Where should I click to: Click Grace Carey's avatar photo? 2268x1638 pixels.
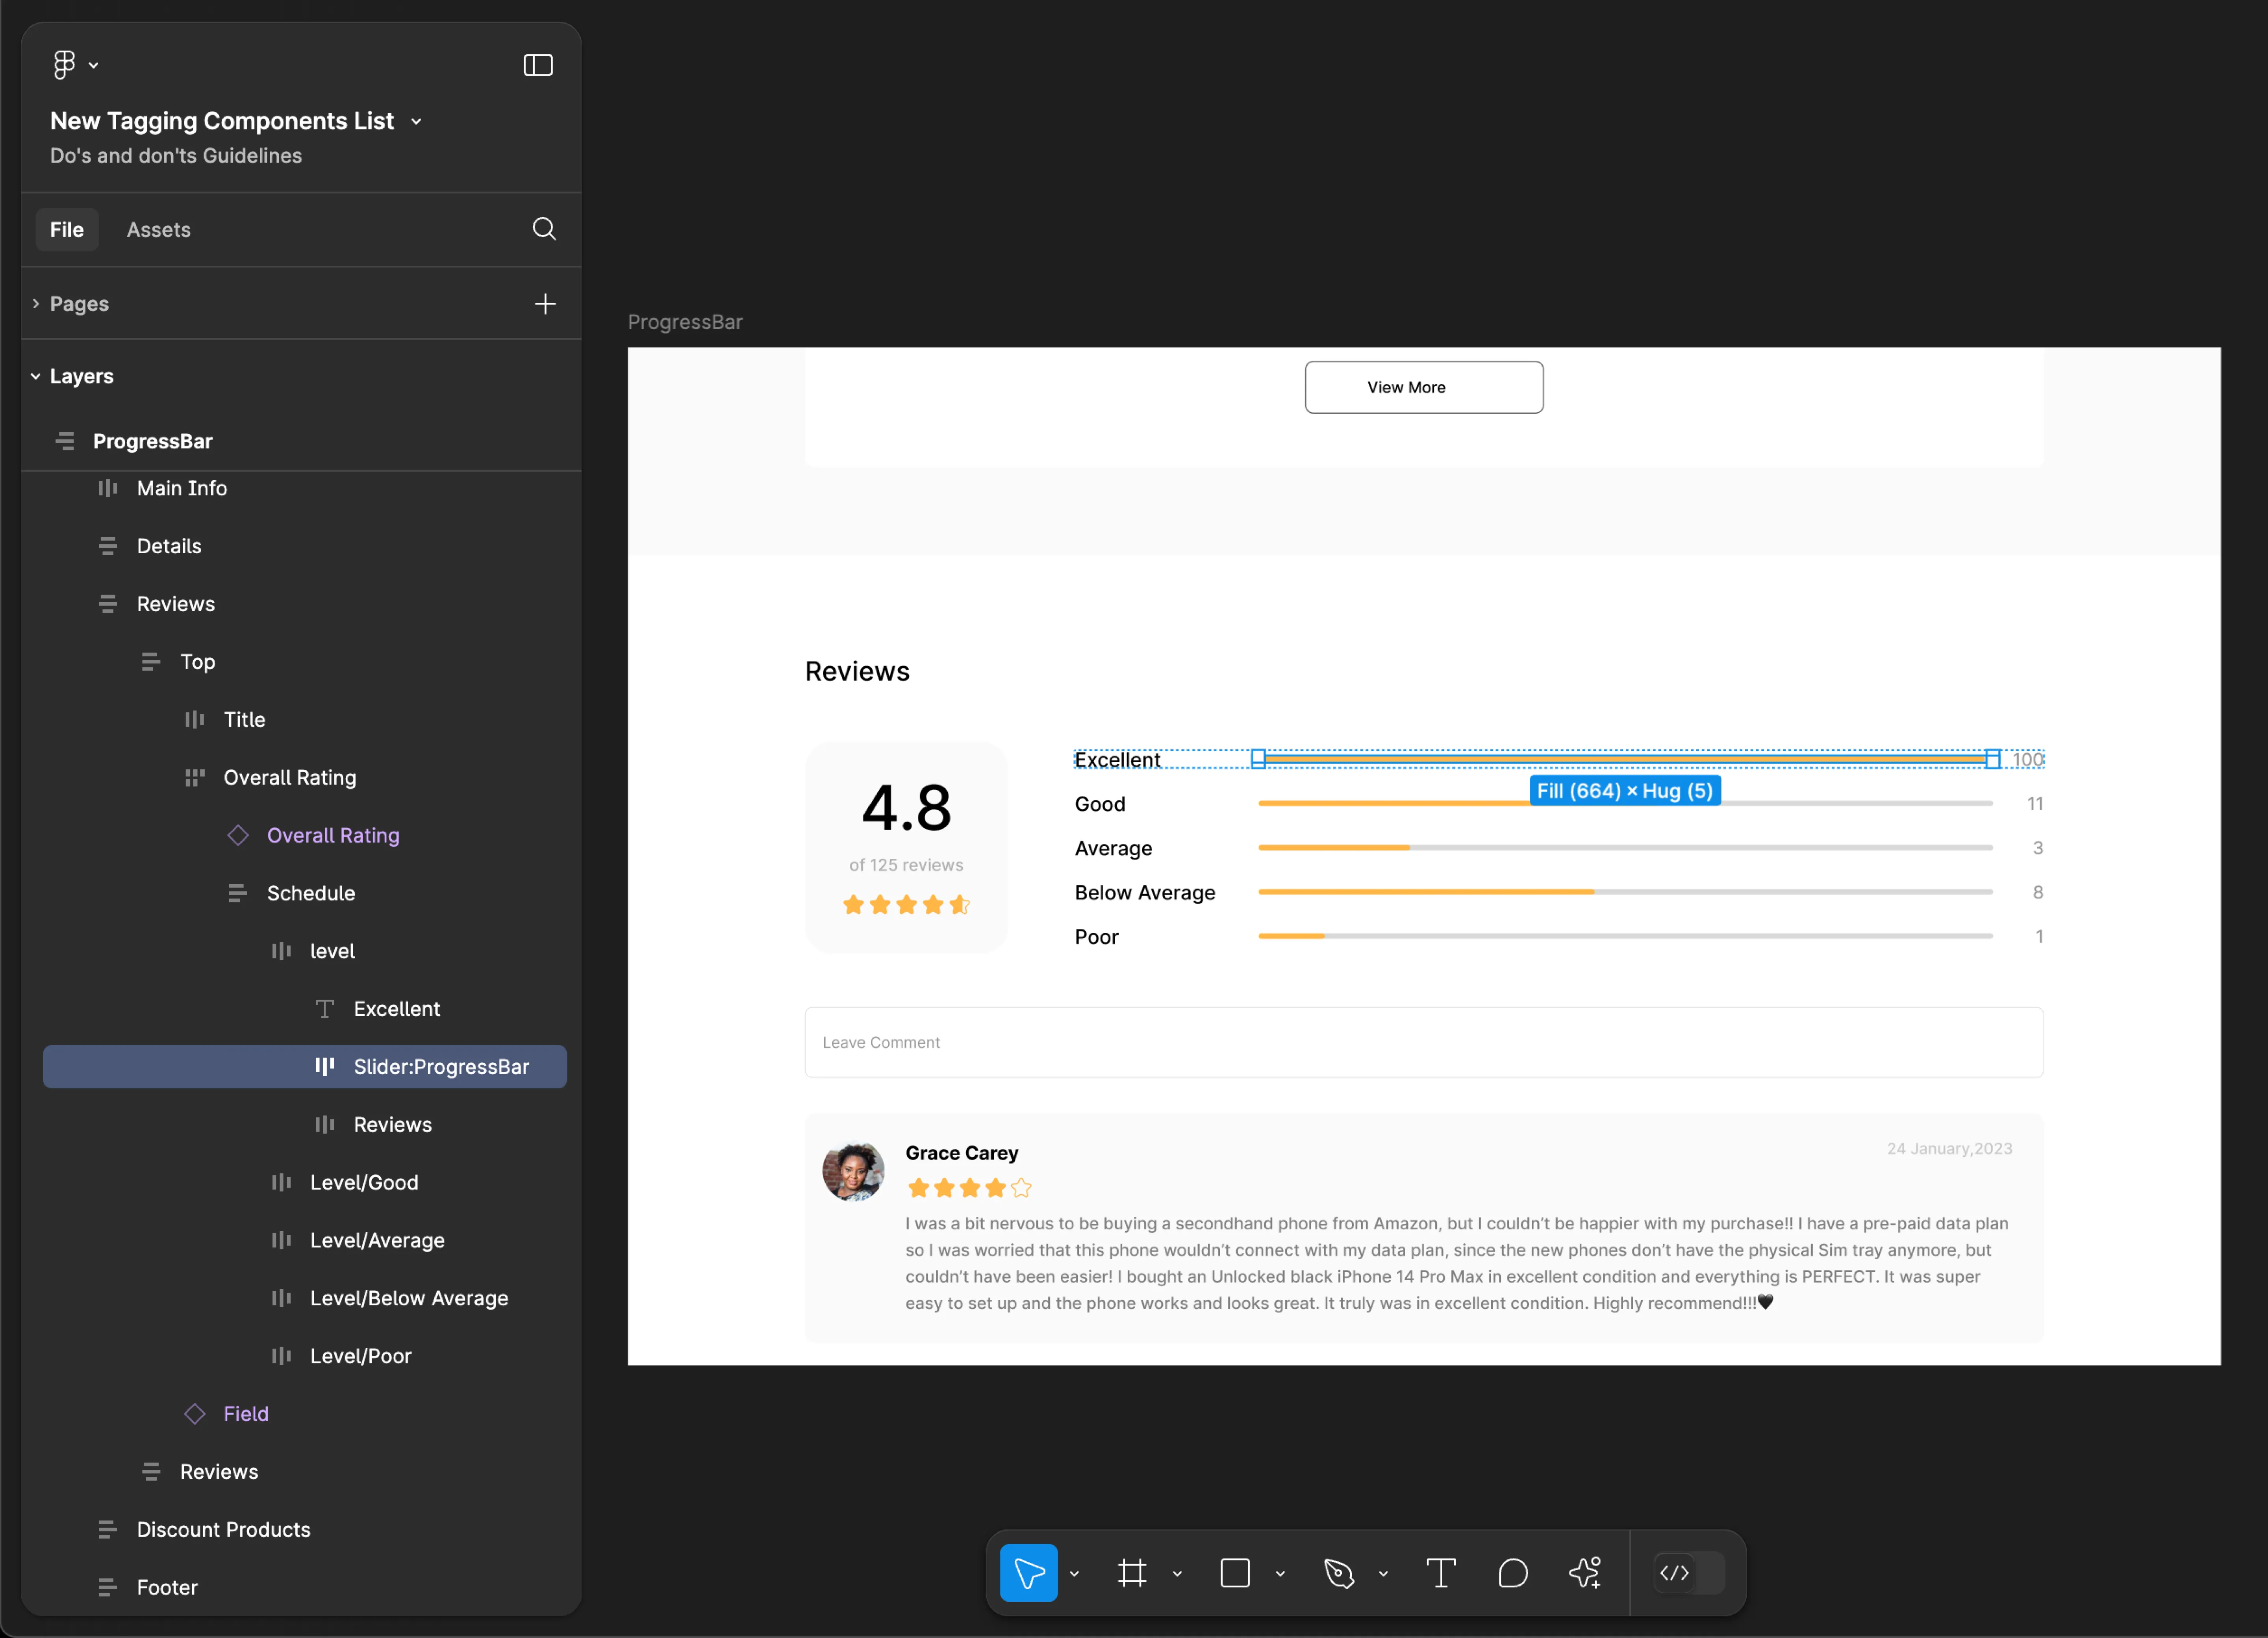853,1171
